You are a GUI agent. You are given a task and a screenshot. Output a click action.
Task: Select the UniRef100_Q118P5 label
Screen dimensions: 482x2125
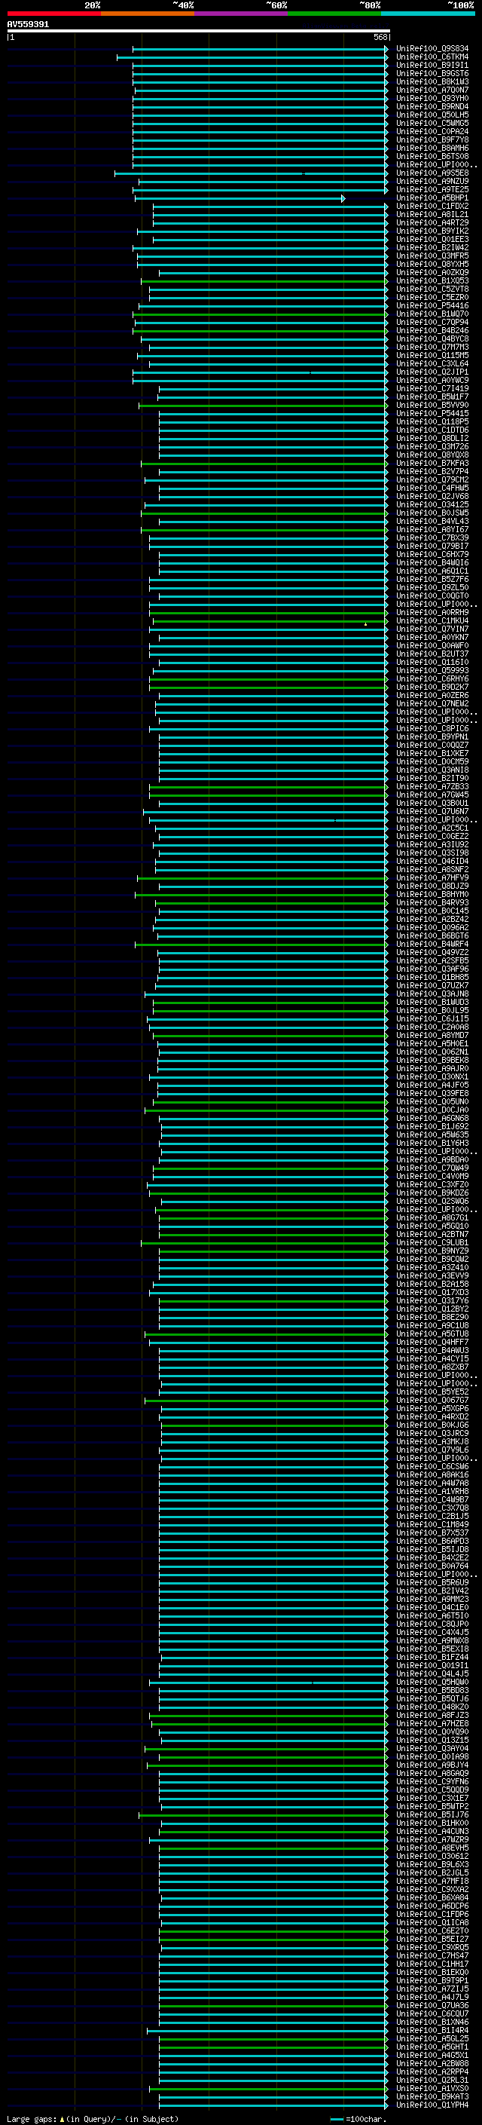coord(432,421)
